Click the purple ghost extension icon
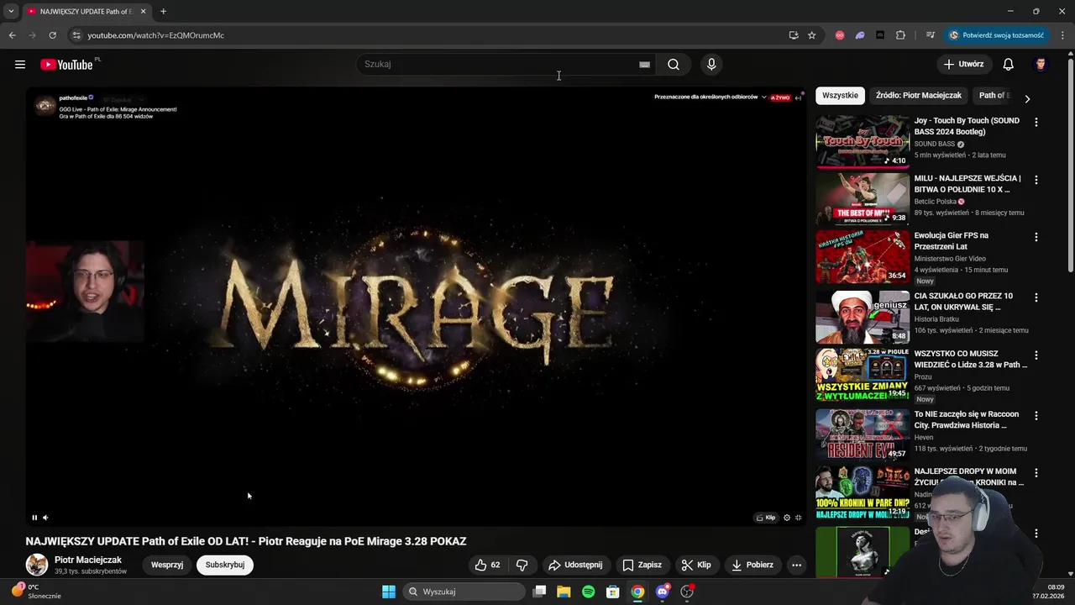 pyautogui.click(x=860, y=35)
